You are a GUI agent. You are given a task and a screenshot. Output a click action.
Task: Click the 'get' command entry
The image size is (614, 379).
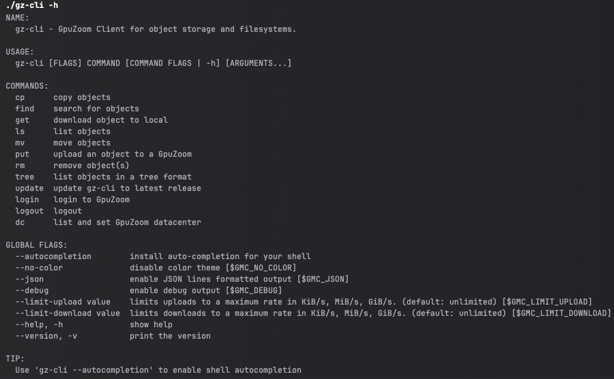pos(23,120)
